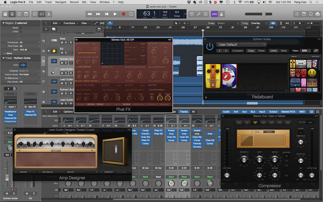The height and width of the screenshot is (202, 323).
Task: Open the Snap mode dropdown
Action: [228, 23]
